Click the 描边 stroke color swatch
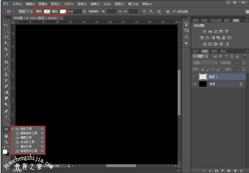The image size is (249, 173). click(63, 11)
